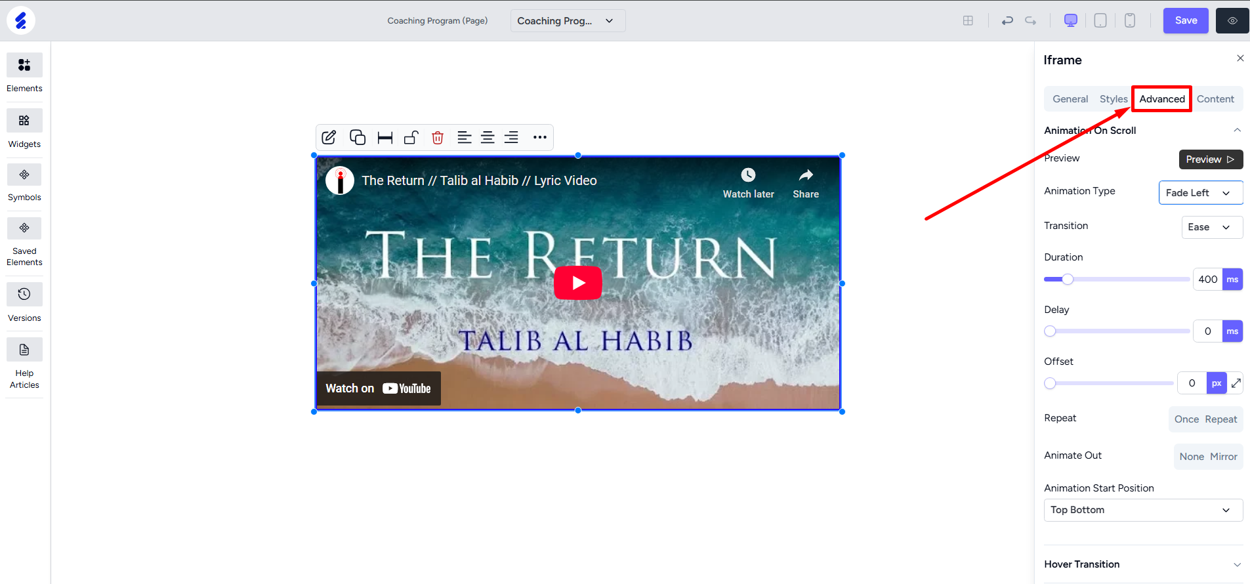This screenshot has width=1250, height=584.
Task: Open the Transition Ease dropdown
Action: click(x=1212, y=227)
